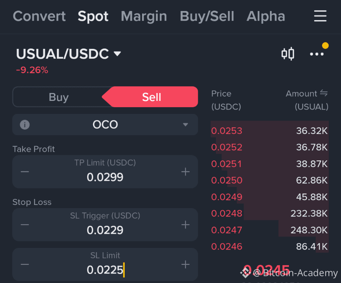Open the Alpha tab
The width and height of the screenshot is (341, 283).
pyautogui.click(x=266, y=16)
